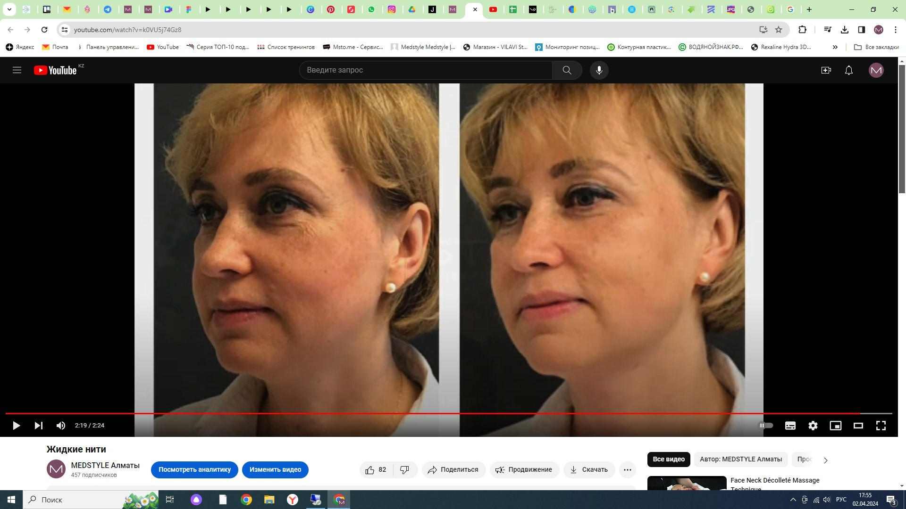Enable miniplayer mode

pos(835,426)
